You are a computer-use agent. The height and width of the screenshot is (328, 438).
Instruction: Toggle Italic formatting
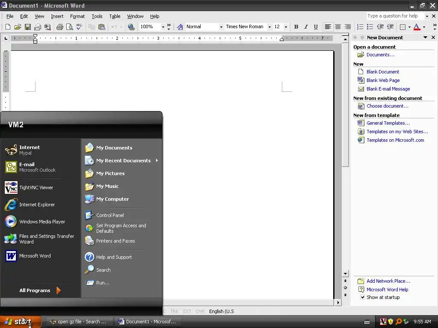point(306,27)
